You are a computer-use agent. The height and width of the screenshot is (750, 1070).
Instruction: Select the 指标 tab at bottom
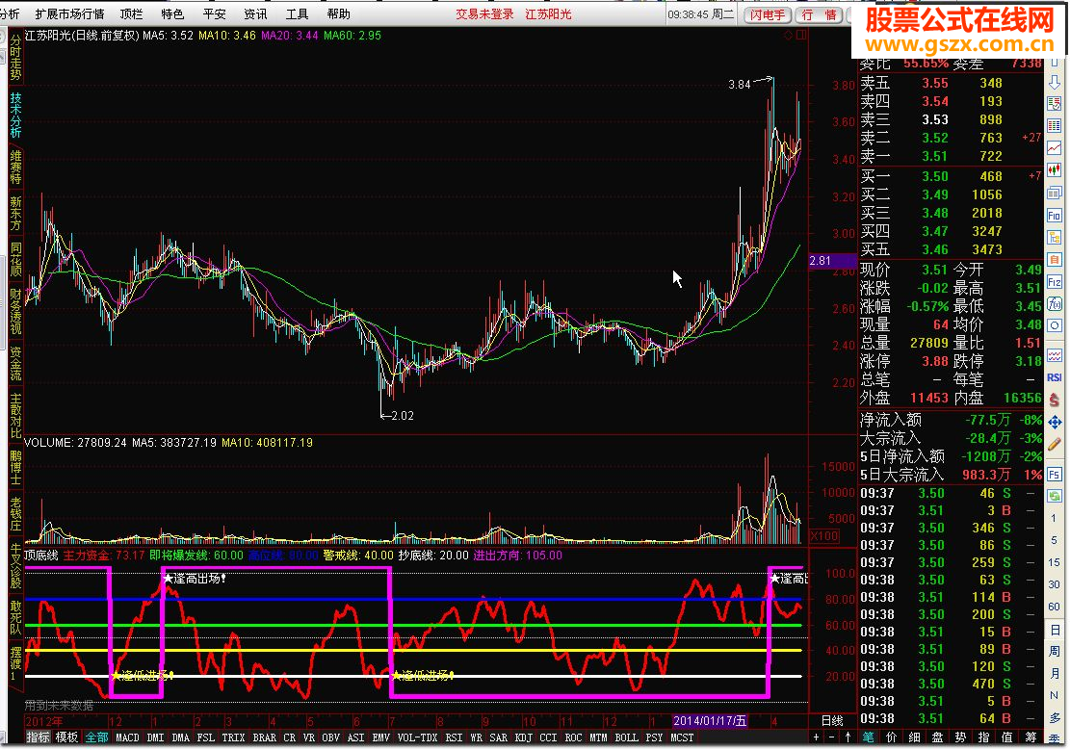[39, 737]
